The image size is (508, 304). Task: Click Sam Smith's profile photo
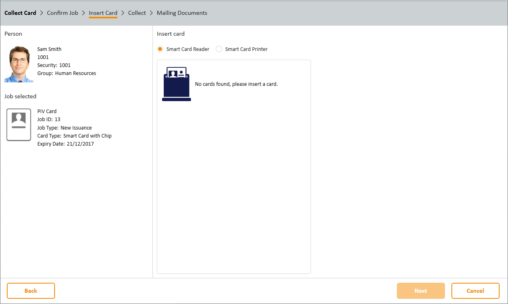click(x=19, y=64)
